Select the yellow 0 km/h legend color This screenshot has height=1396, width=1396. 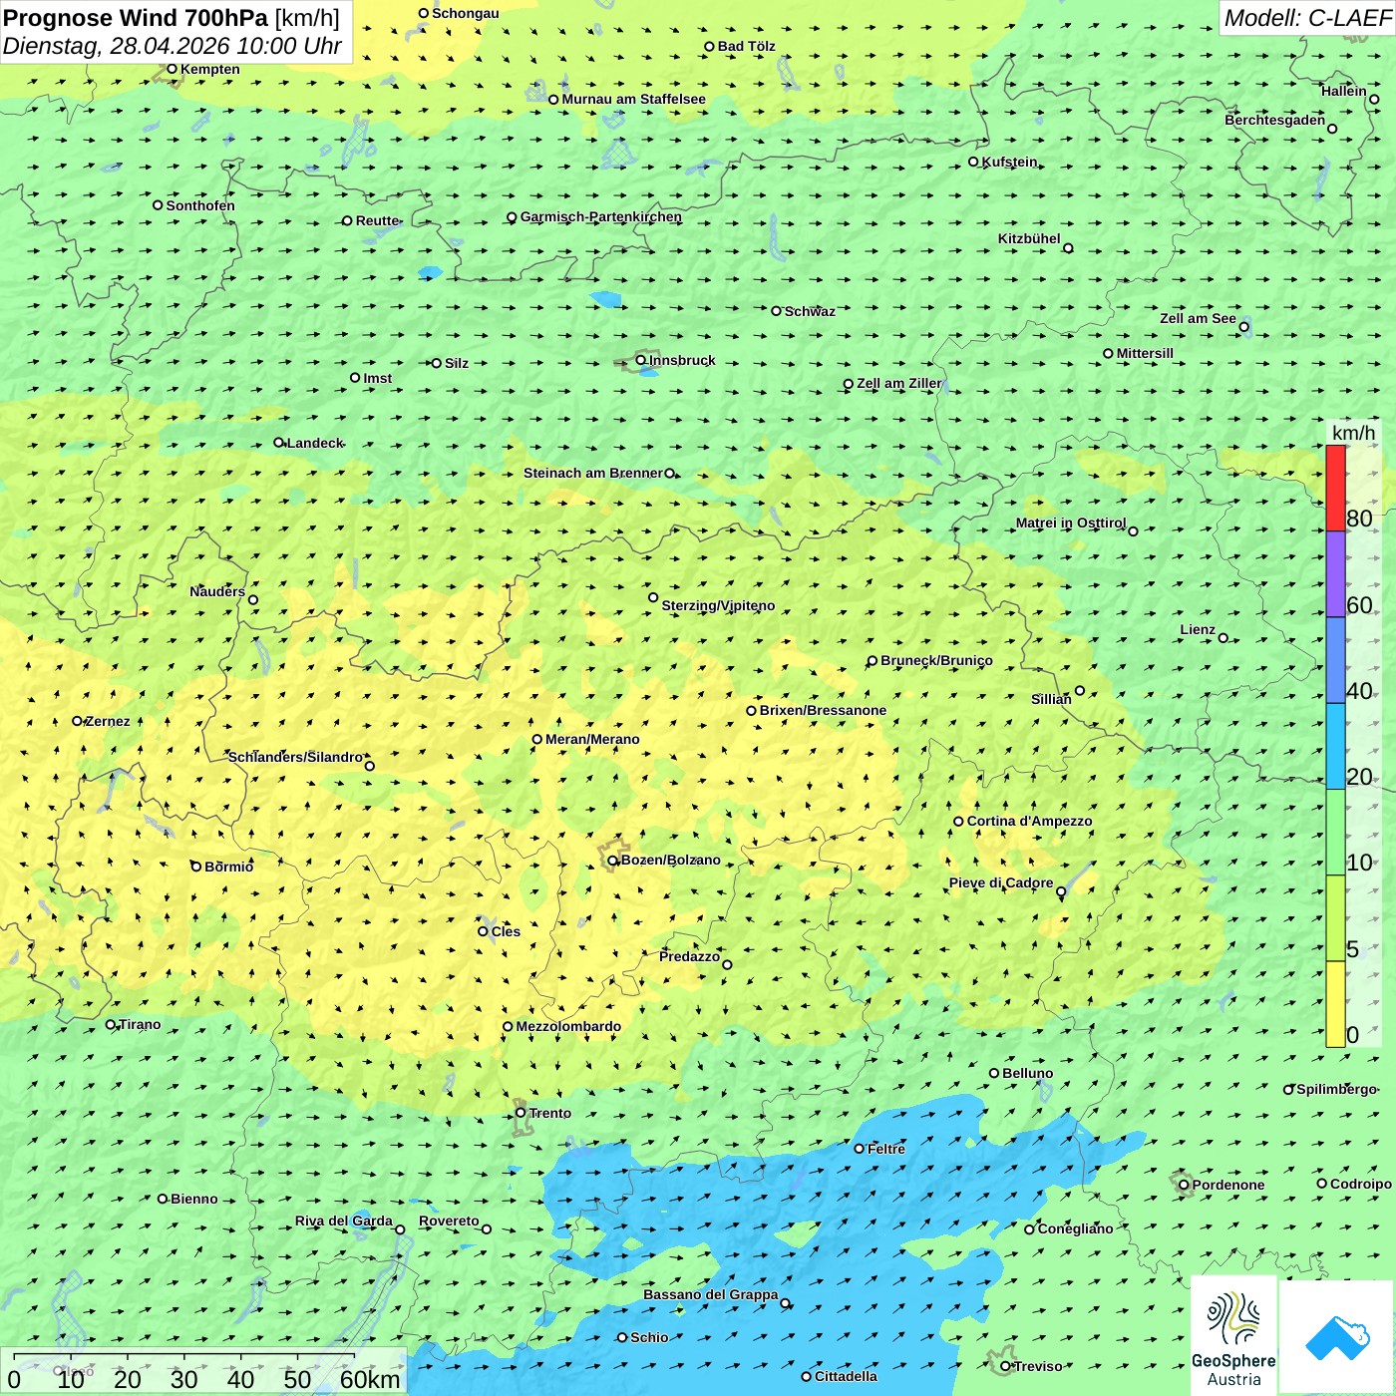coord(1335,1004)
